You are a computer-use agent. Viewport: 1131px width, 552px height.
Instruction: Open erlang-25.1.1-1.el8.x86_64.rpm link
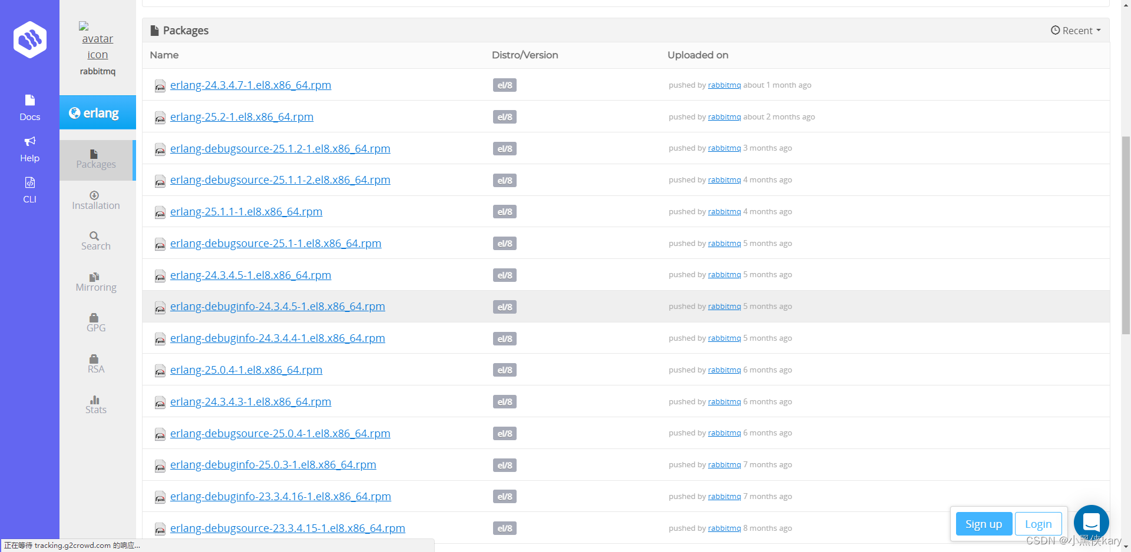click(246, 212)
